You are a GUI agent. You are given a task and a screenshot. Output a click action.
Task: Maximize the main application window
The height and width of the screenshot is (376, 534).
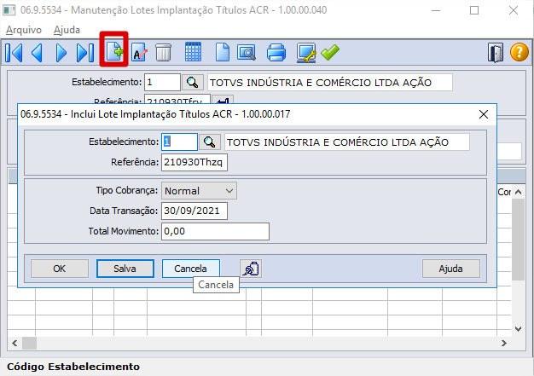coord(474,10)
